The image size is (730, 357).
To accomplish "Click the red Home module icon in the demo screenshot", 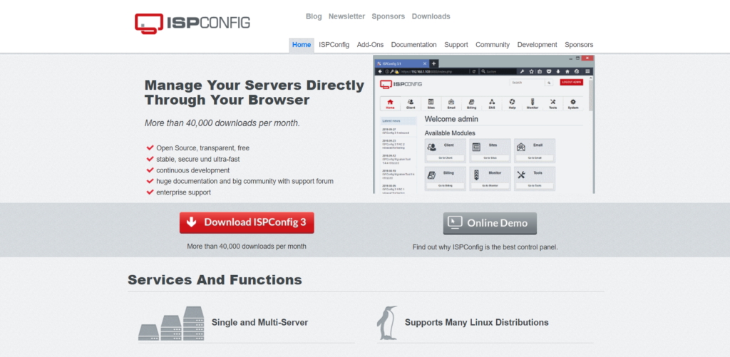I will [390, 102].
